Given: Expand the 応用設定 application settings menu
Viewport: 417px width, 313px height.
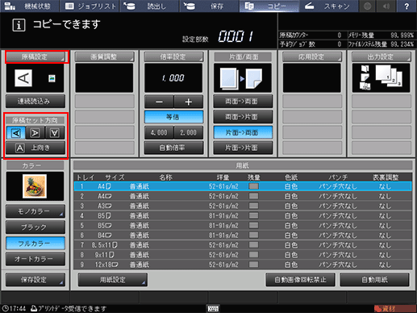Looking at the screenshot, I should pyautogui.click(x=312, y=56).
